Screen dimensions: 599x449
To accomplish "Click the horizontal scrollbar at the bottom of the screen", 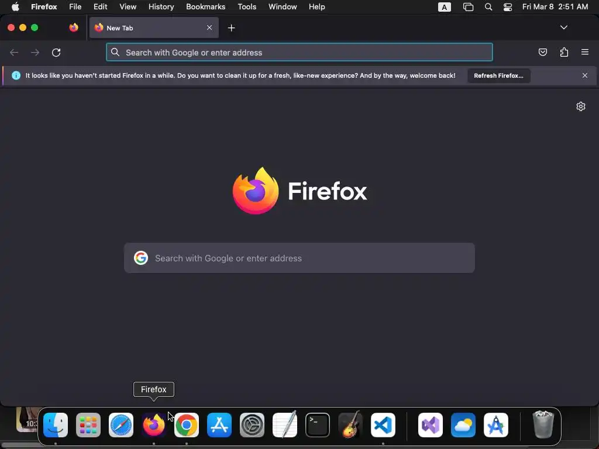I will tap(299, 447).
